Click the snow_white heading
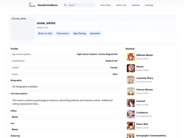The height and width of the screenshot is (138, 184). 46,23
